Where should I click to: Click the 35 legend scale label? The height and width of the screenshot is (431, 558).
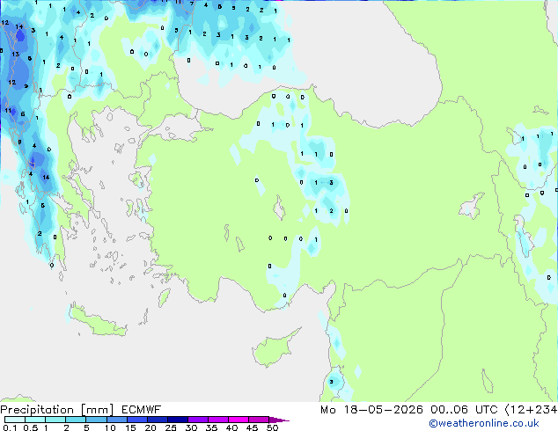(x=211, y=427)
